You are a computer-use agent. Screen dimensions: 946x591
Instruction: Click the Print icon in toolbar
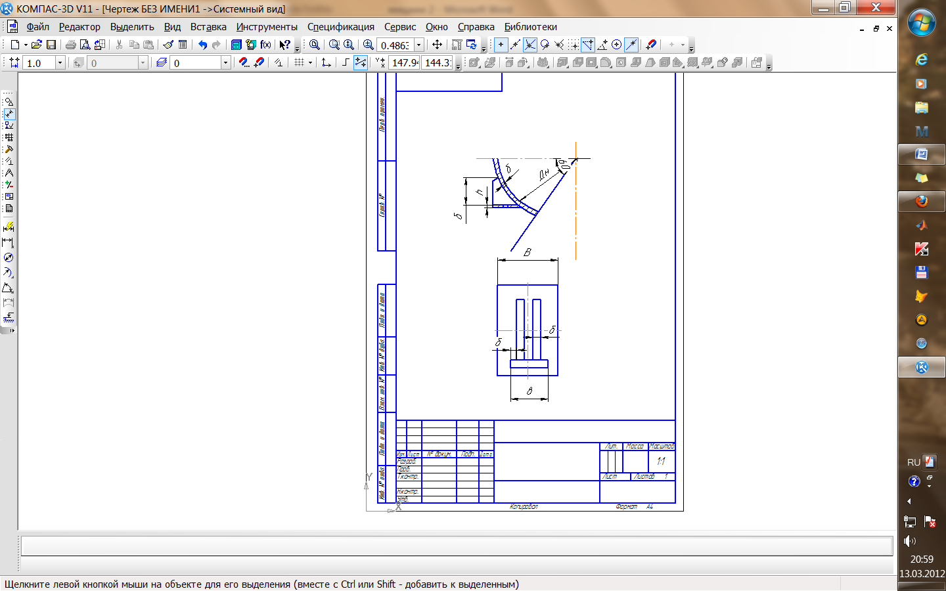click(70, 45)
